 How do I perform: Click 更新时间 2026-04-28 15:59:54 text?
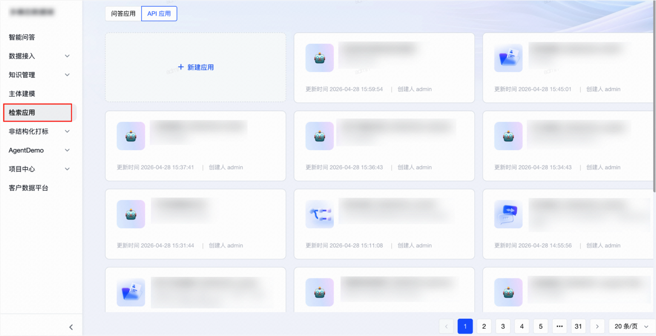344,89
